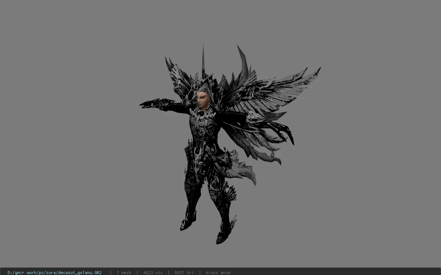Click the '5827 tri' triangle count
The width and height of the screenshot is (441, 275).
[x=184, y=273]
